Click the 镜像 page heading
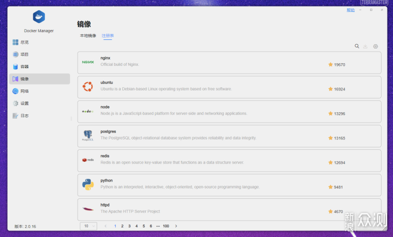The width and height of the screenshot is (393, 237). (x=84, y=24)
